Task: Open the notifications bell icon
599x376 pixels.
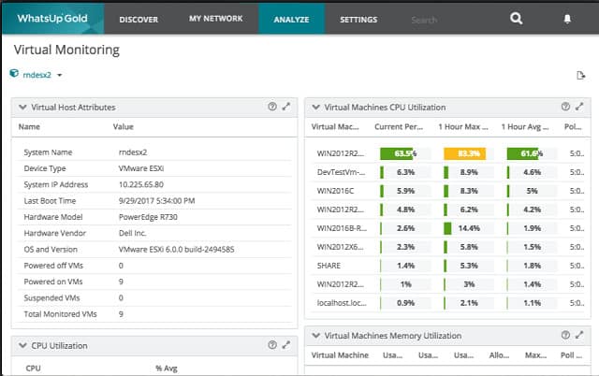Action: (567, 19)
